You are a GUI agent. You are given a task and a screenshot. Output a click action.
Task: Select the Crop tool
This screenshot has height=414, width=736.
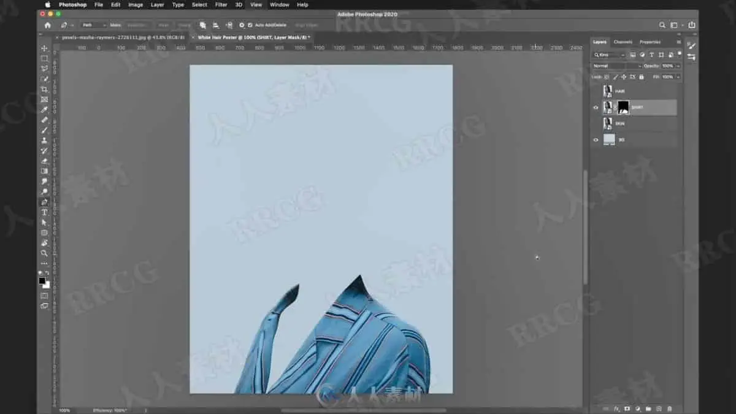pos(44,90)
